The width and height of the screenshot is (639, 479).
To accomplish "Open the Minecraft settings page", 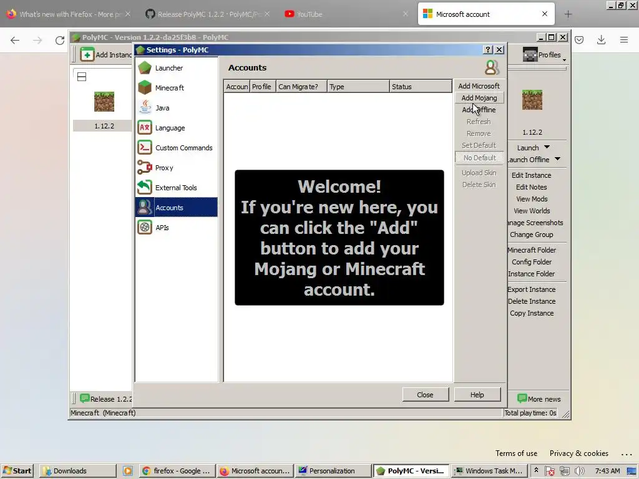I will tap(177, 87).
